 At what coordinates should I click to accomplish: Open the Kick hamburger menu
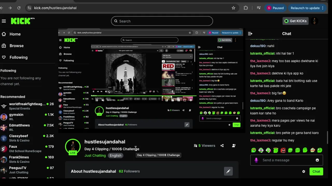tap(4, 21)
